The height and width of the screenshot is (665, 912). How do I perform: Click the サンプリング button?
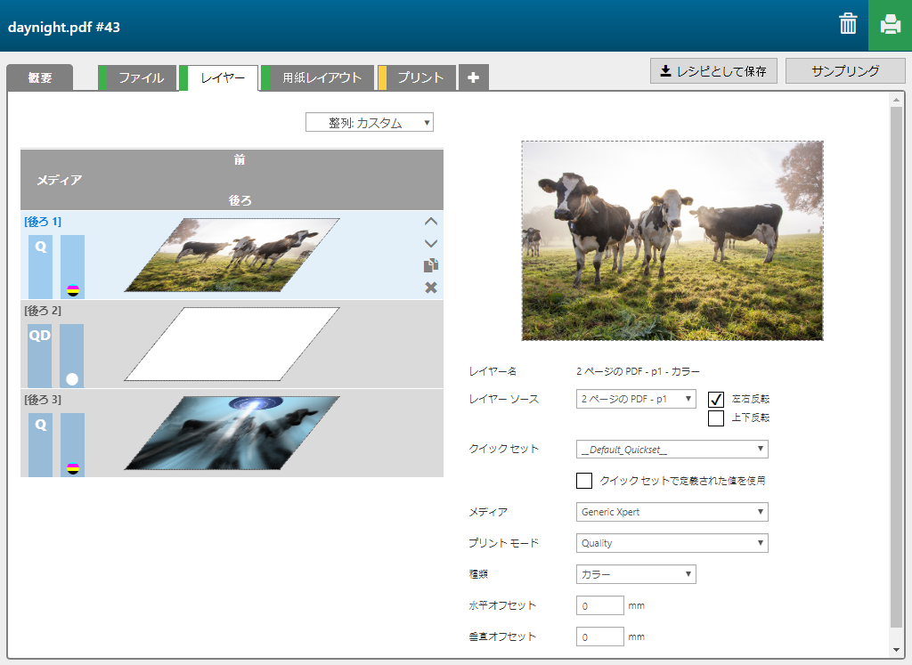tap(845, 71)
